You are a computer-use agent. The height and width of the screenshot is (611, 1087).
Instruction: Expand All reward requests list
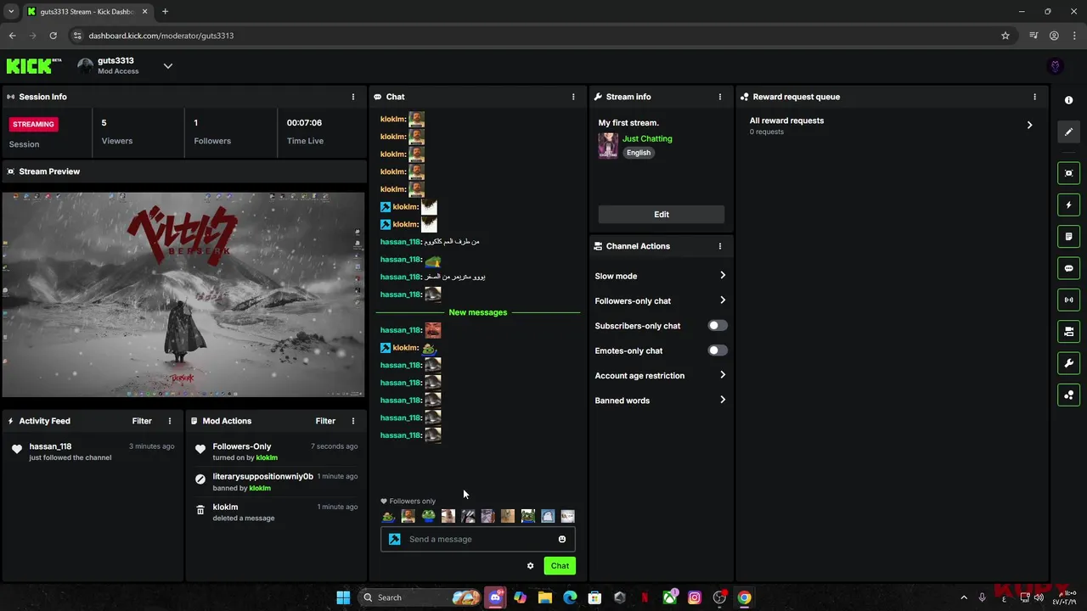tap(891, 126)
